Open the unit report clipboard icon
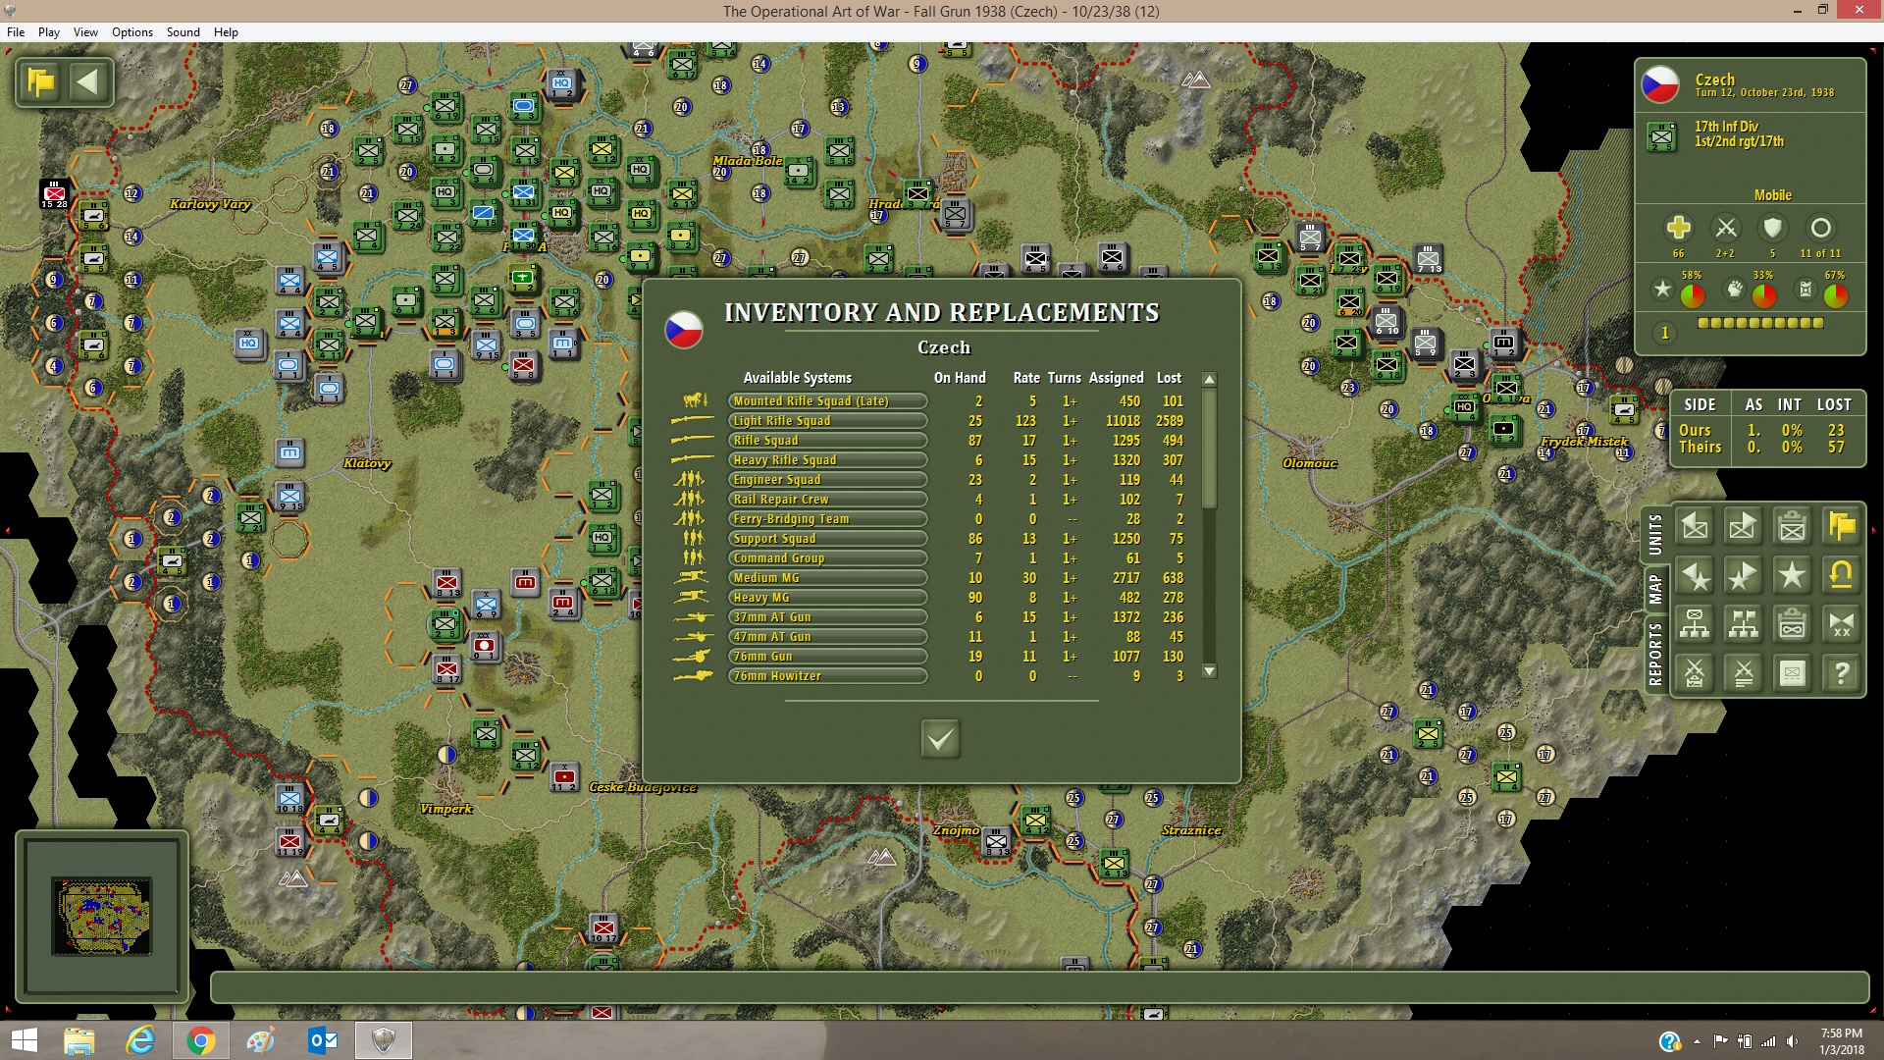Image resolution: width=1884 pixels, height=1060 pixels. (x=1793, y=527)
